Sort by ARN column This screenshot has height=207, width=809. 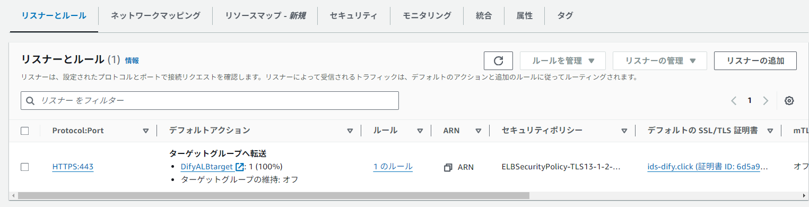478,131
